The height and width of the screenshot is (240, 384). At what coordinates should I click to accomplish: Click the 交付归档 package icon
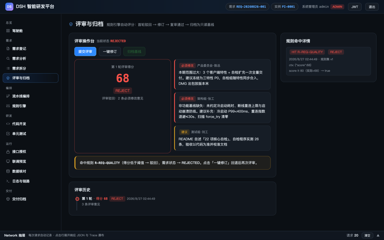pyautogui.click(x=8, y=199)
